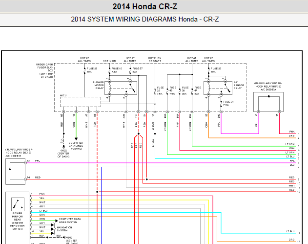Click the pin 13 'PPL' wire label at Diode B
Viewport: 308px width, 244px height.
(x=38, y=161)
